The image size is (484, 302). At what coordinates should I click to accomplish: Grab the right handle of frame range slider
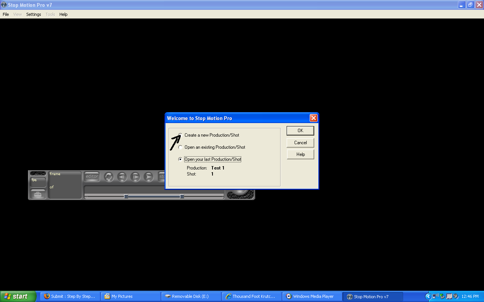[182, 196]
